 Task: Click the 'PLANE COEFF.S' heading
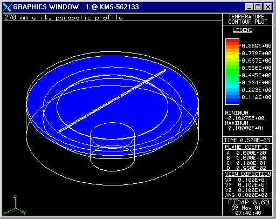click(246, 147)
